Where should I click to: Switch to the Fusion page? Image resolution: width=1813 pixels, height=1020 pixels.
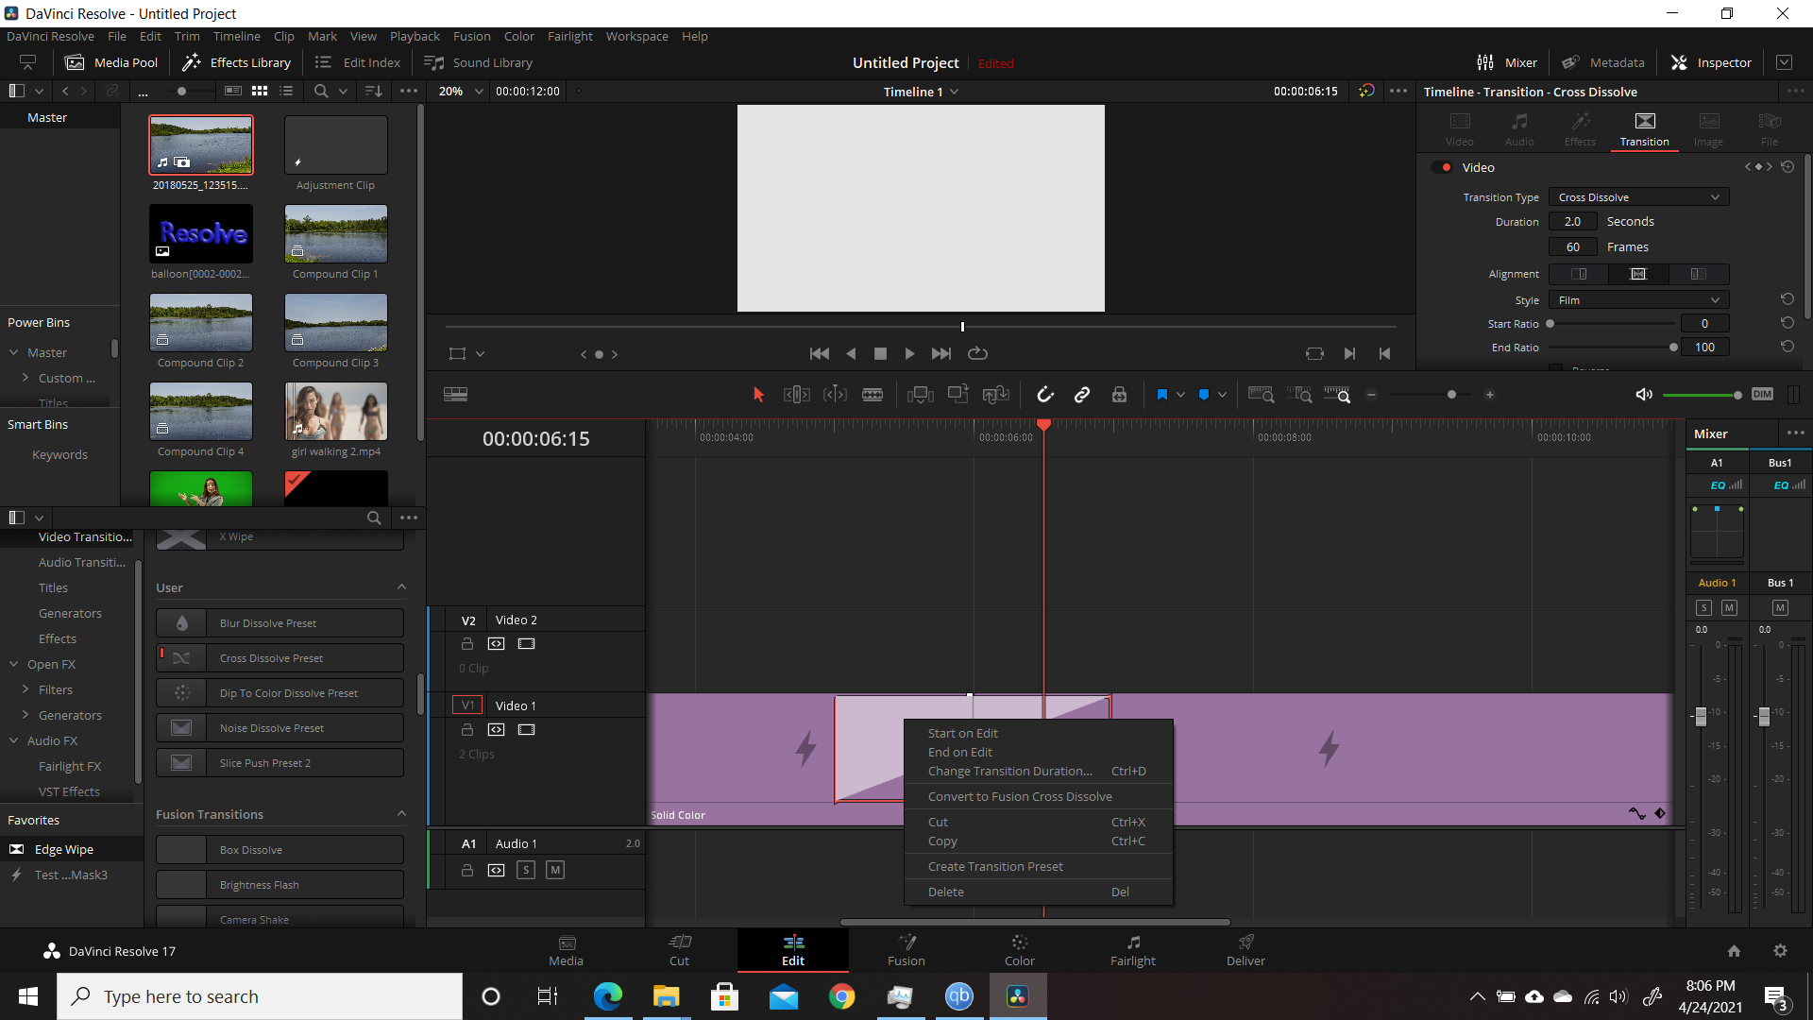tap(906, 950)
